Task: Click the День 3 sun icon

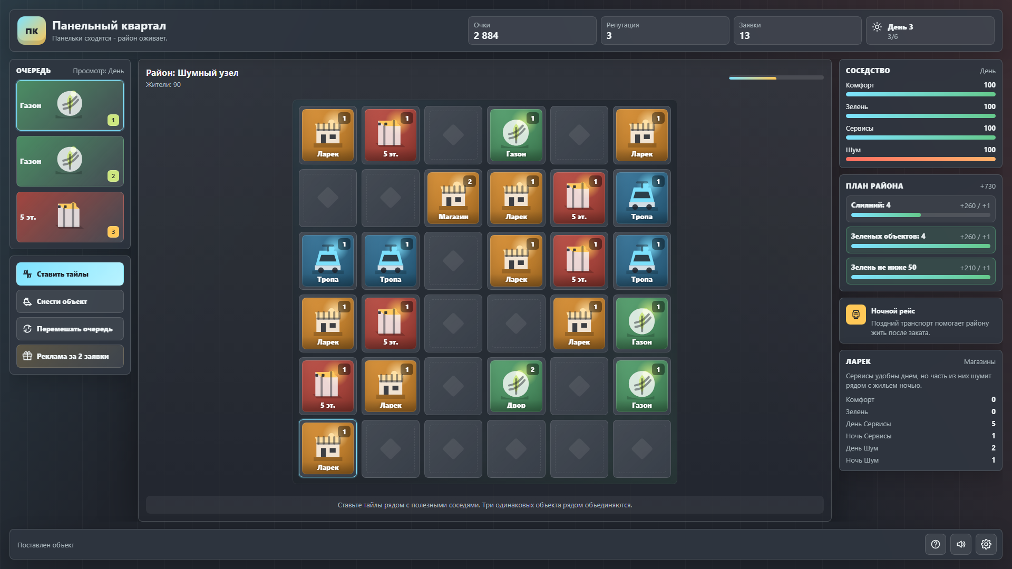Action: [877, 27]
